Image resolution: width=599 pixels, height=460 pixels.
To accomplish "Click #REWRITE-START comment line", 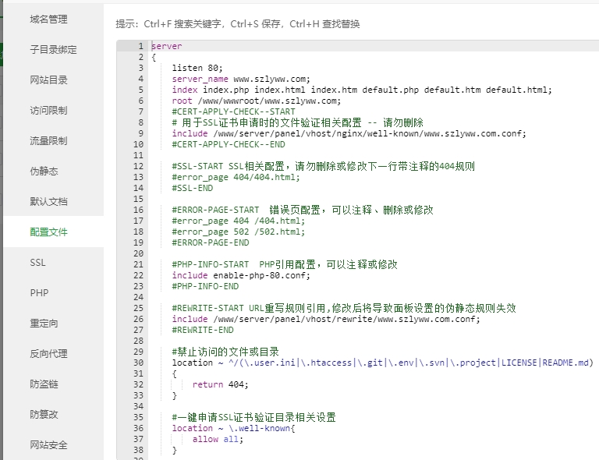I will (x=344, y=309).
